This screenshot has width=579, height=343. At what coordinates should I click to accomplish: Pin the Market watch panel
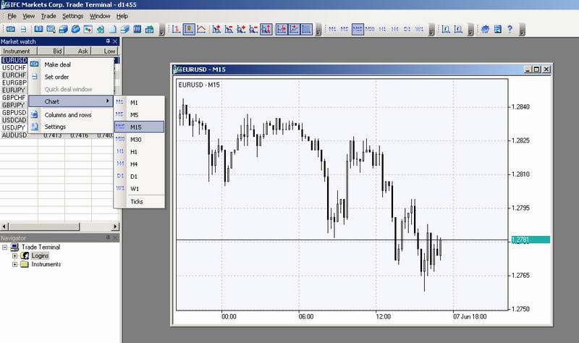point(108,42)
